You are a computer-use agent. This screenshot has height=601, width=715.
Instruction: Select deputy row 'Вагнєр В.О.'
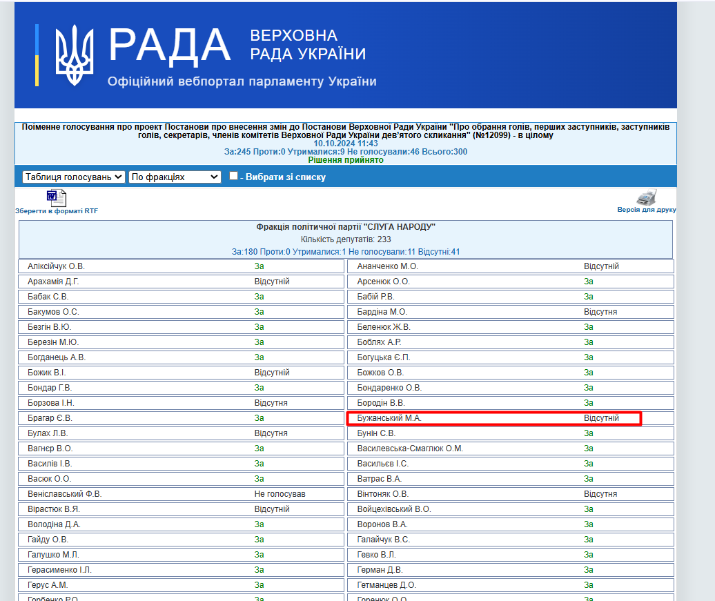click(x=181, y=449)
